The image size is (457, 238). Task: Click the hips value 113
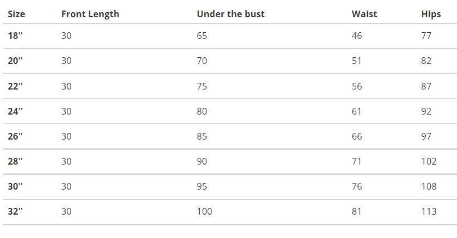tap(429, 211)
